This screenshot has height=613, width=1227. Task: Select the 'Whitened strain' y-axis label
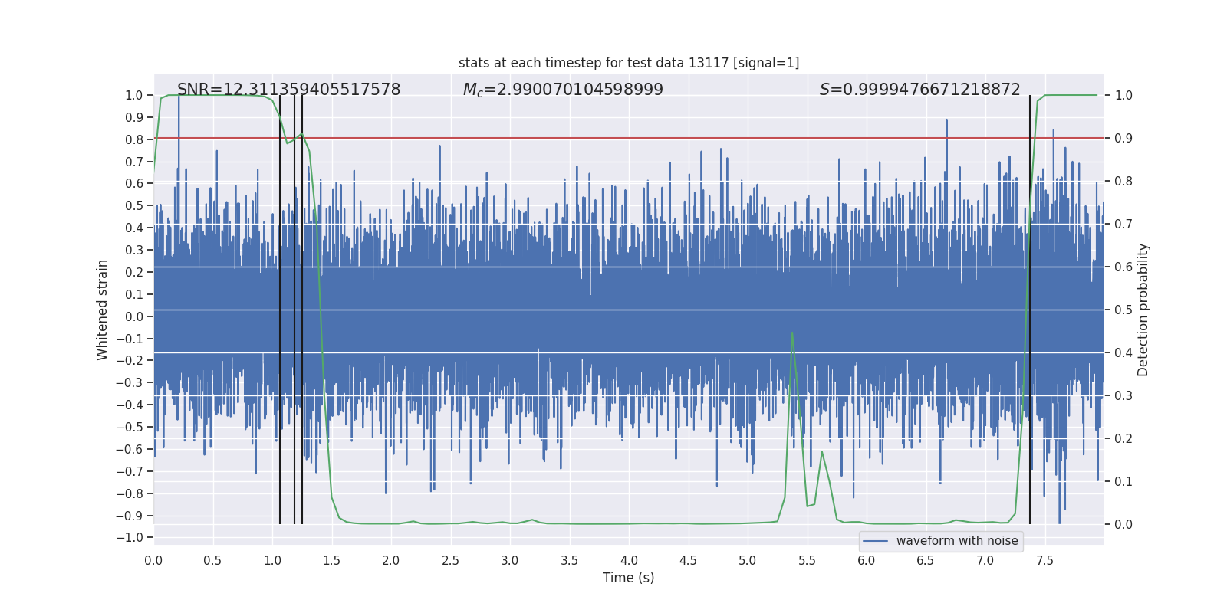pyautogui.click(x=102, y=310)
